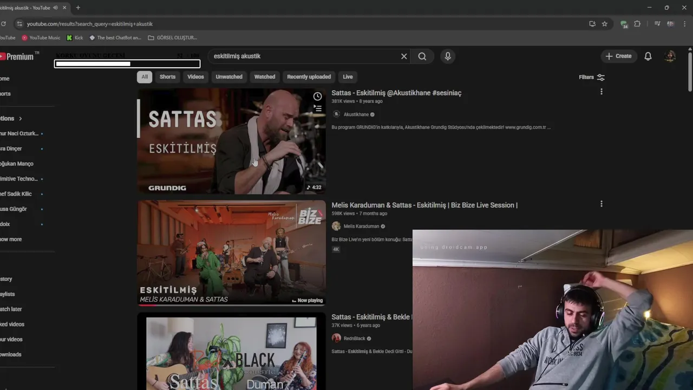693x390 pixels.
Task: Close the YouTube browser tab
Action: 64,8
